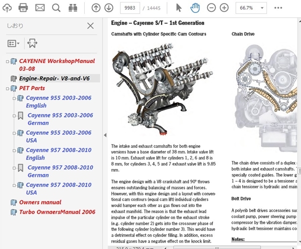Click the Turbo OwnaersManual bookmark icon
The height and width of the screenshot is (249, 301).
(x=14, y=212)
